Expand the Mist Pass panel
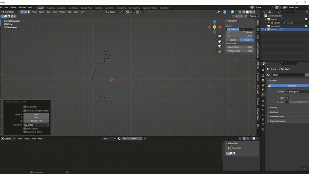 tap(273, 112)
